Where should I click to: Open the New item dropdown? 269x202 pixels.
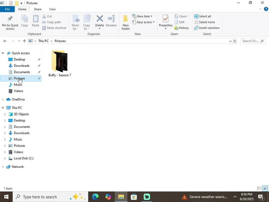coord(142,16)
